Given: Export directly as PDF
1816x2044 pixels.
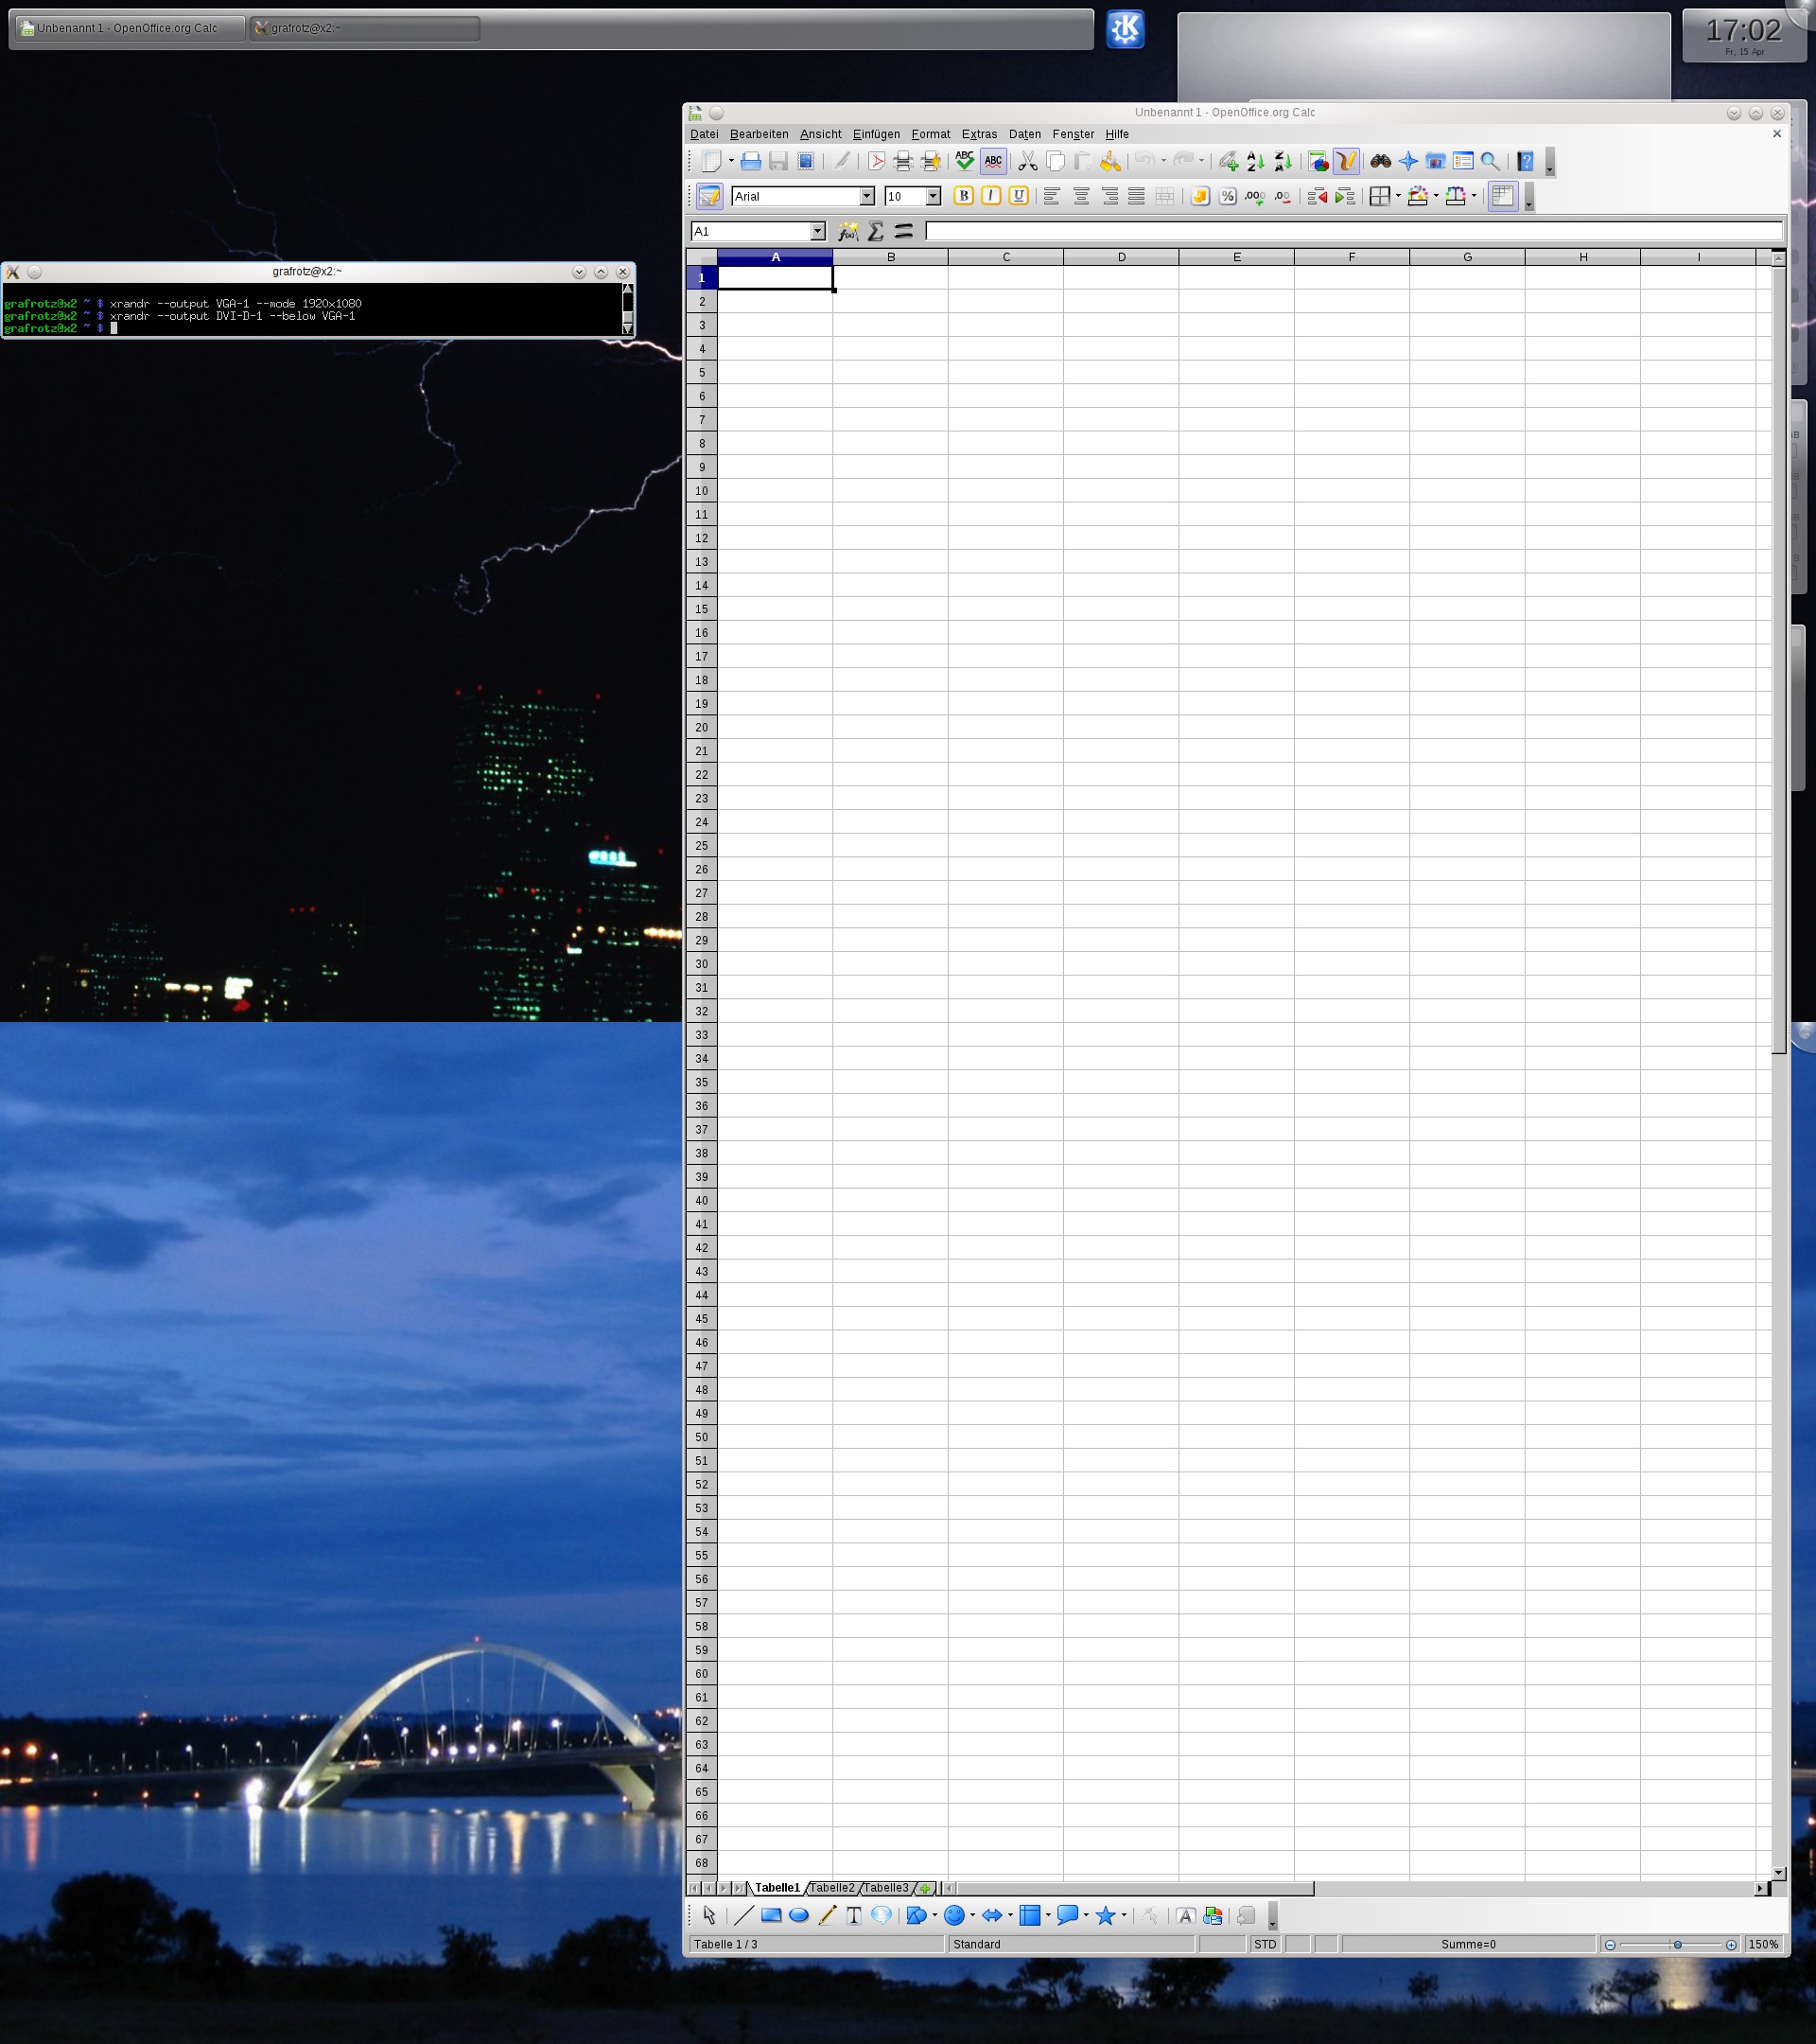Looking at the screenshot, I should (x=876, y=161).
